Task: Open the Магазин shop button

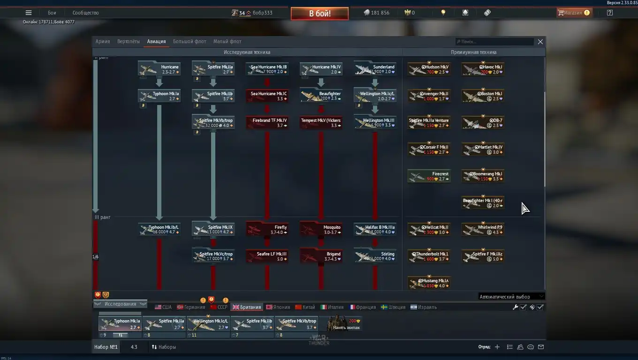Action: click(573, 13)
